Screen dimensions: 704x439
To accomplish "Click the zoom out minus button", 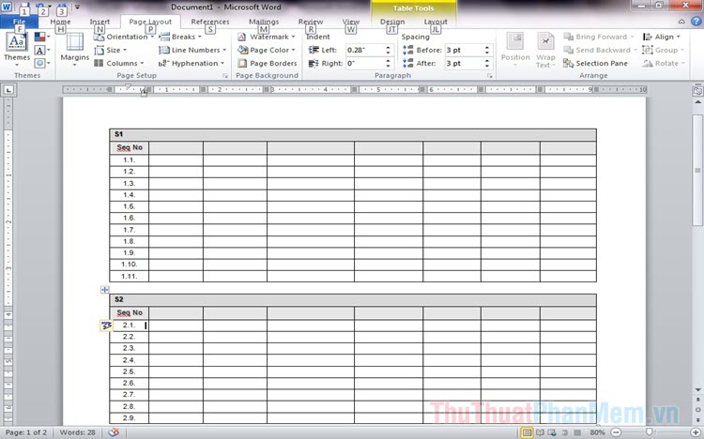I will (616, 432).
